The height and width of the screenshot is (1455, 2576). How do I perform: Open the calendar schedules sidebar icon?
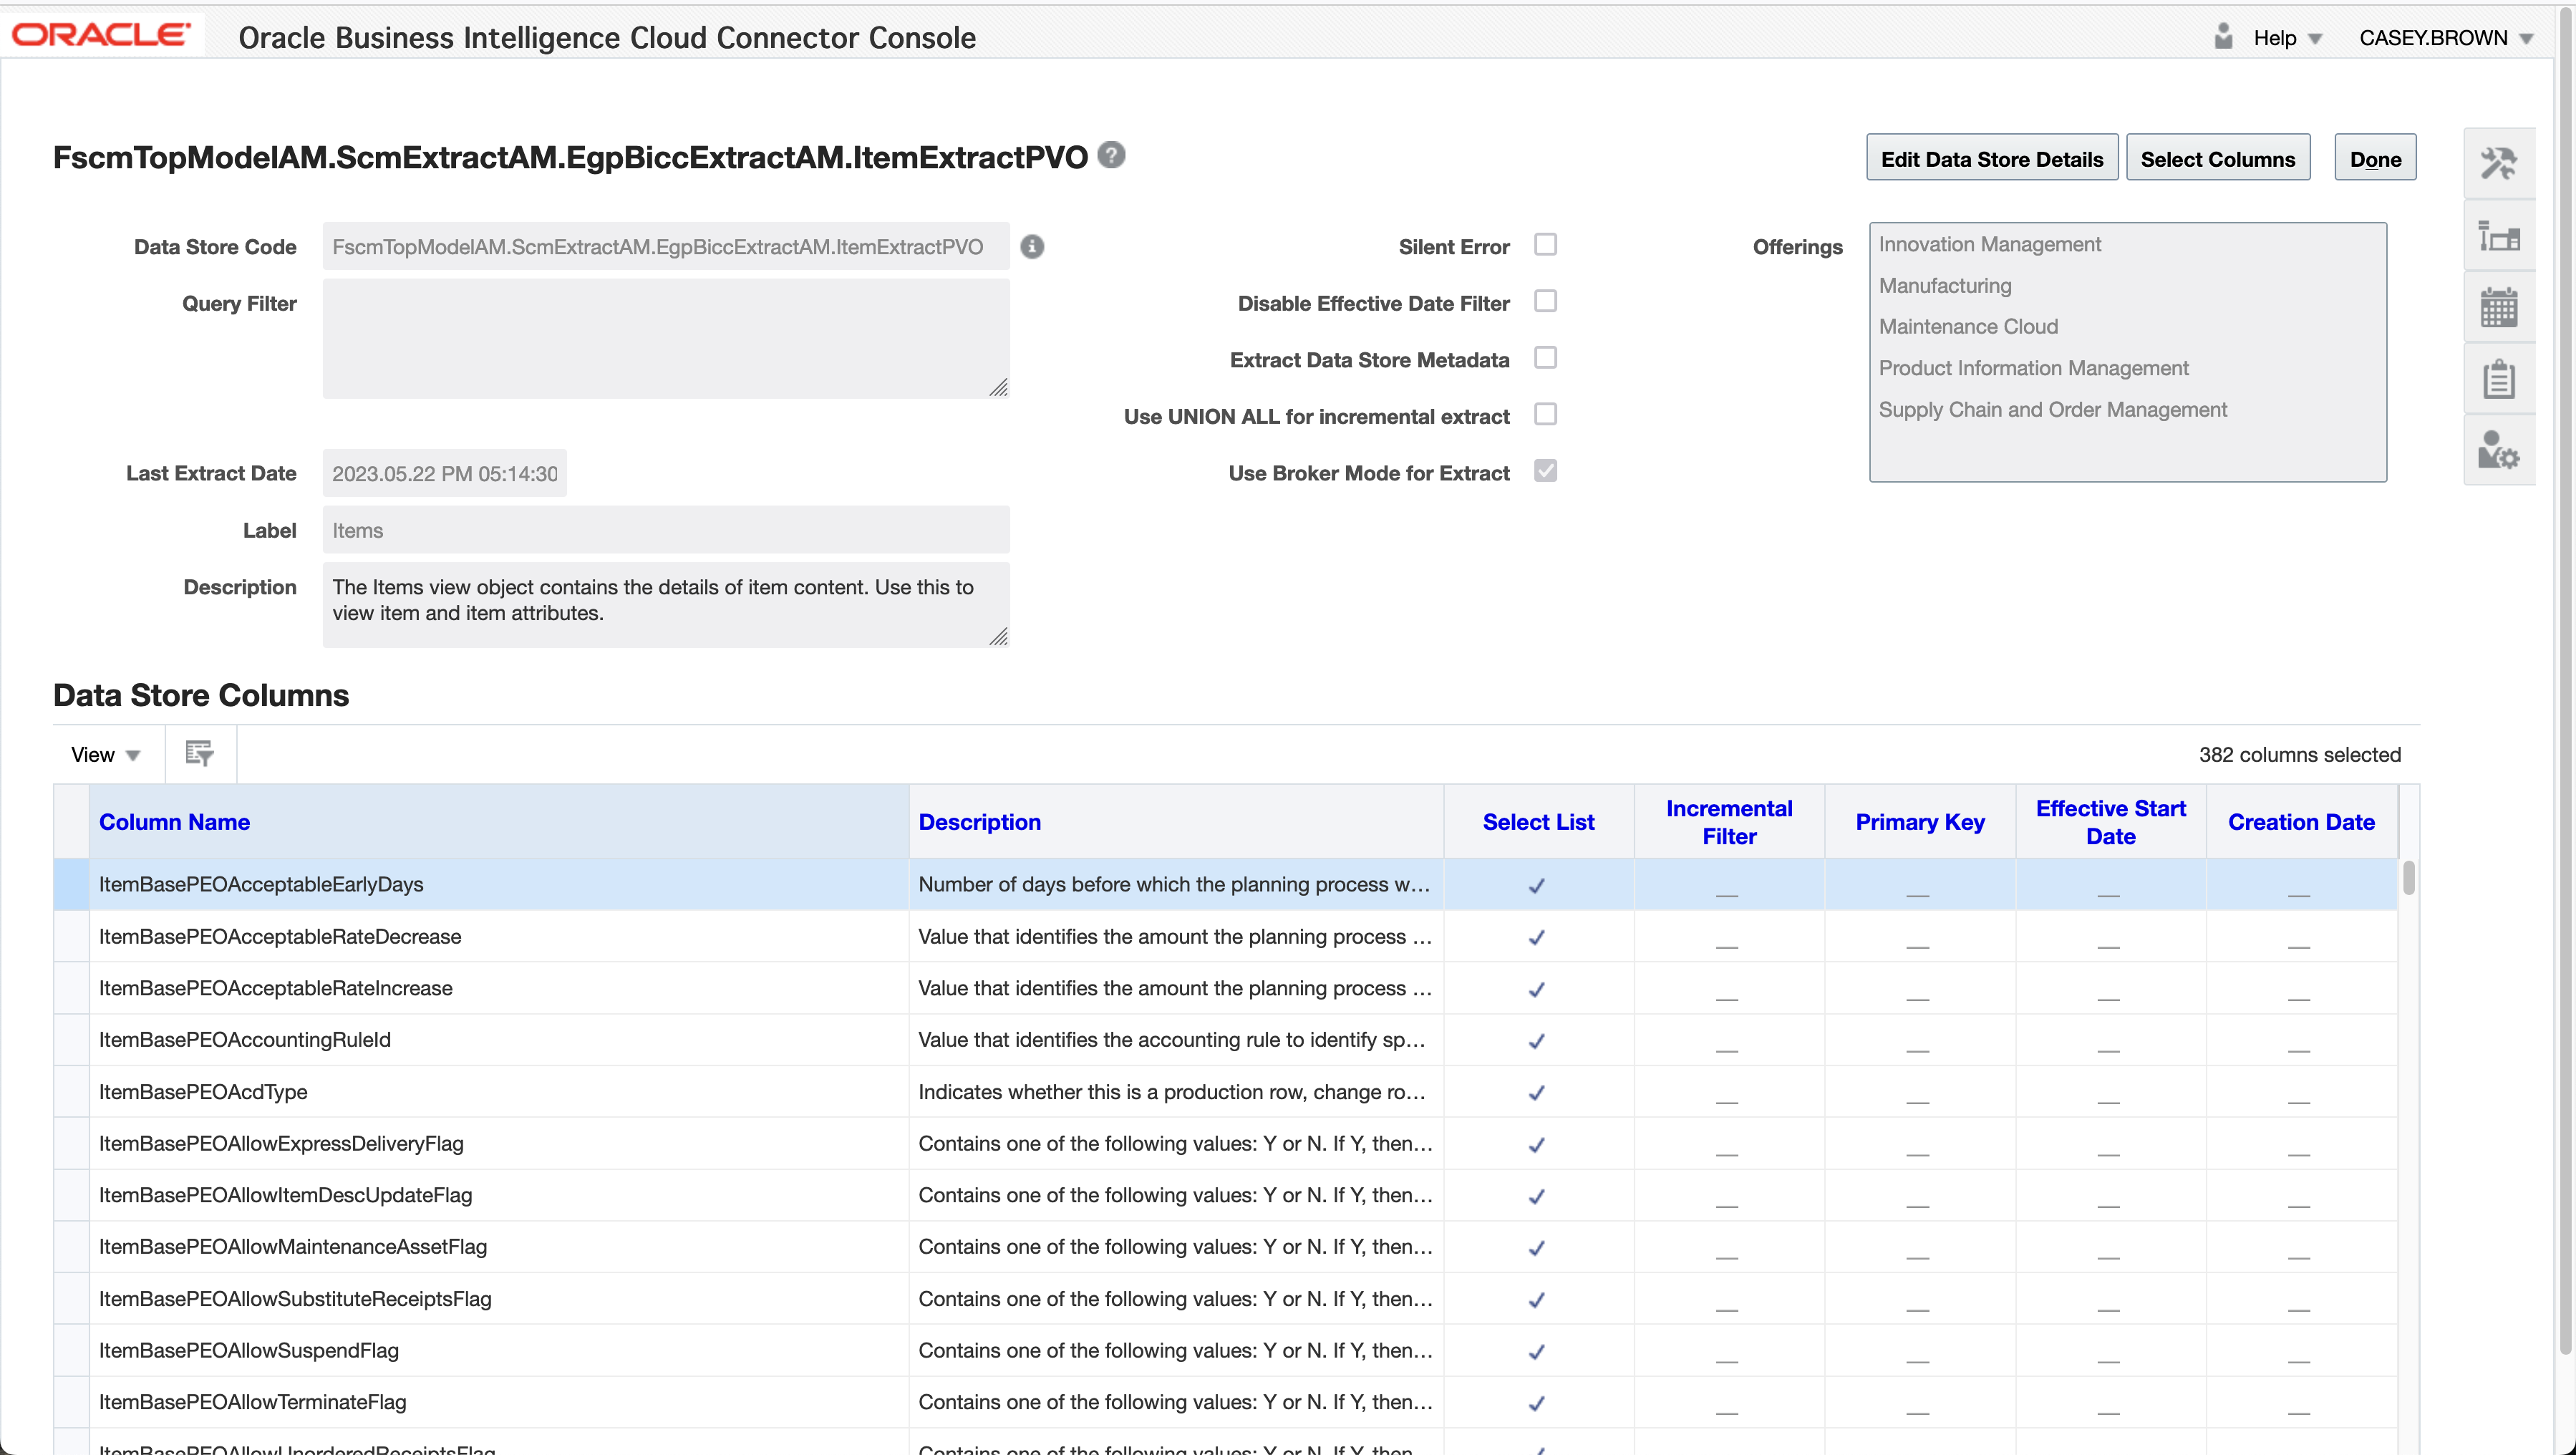point(2498,307)
